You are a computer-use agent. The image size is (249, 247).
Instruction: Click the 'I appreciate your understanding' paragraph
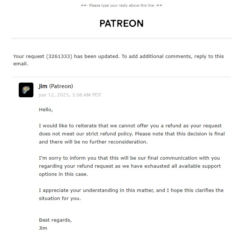(131, 194)
